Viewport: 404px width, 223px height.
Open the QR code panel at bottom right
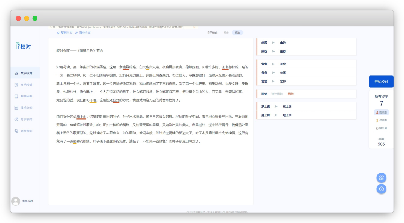[x=381, y=178]
